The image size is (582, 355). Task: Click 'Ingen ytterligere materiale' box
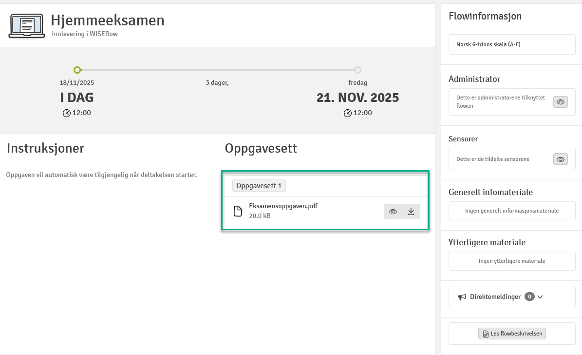pyautogui.click(x=512, y=261)
